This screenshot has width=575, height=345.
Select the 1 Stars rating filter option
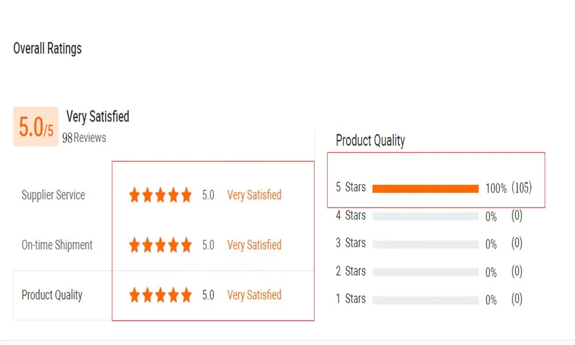coord(351,300)
